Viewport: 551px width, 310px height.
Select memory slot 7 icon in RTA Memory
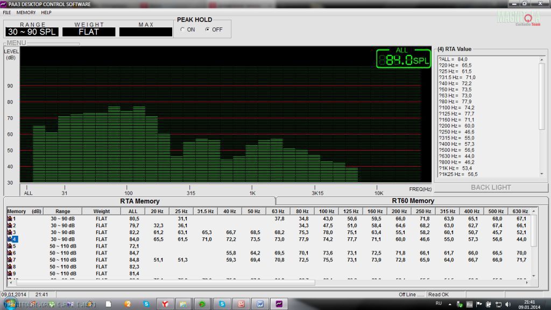click(10, 260)
